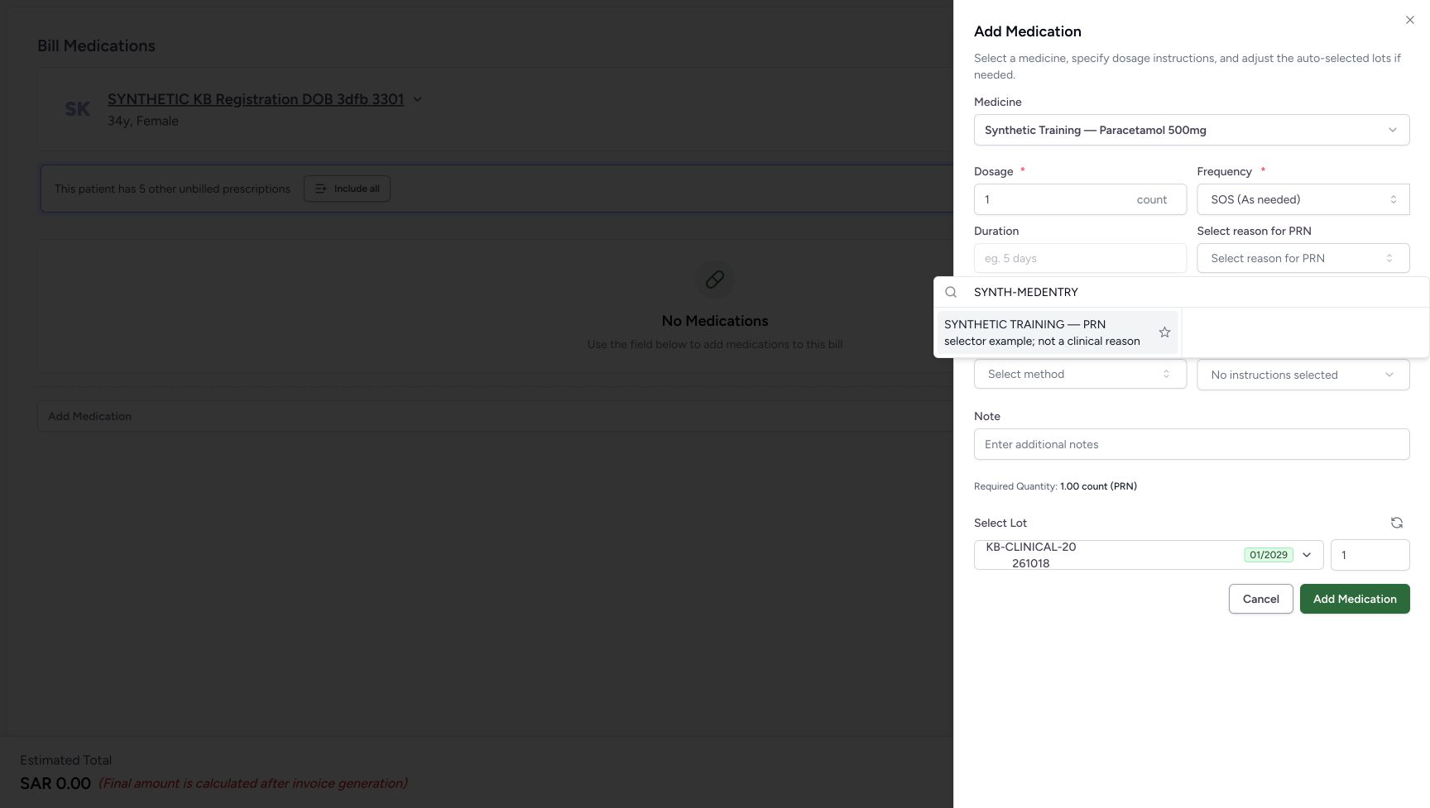
Task: Click the 34y, Female text
Action: click(143, 121)
